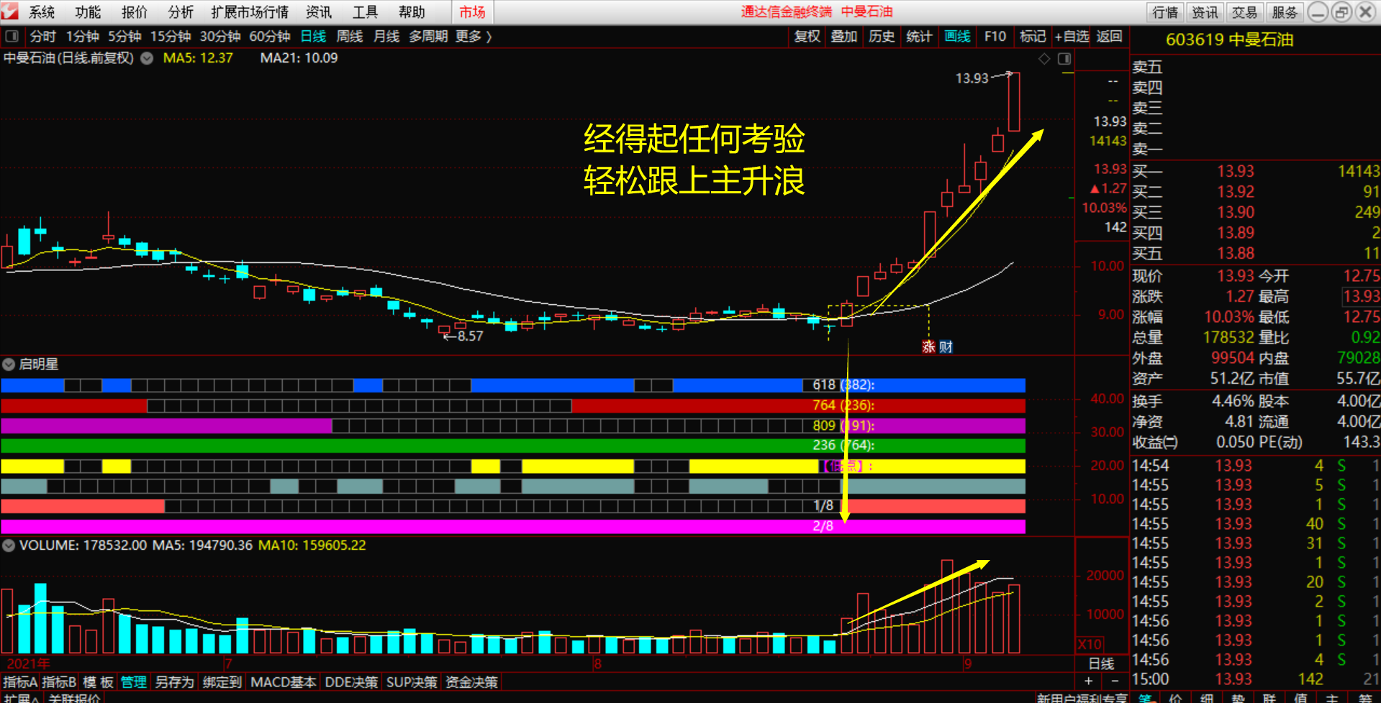Open the 报价 menu
This screenshot has width=1381, height=703.
134,12
